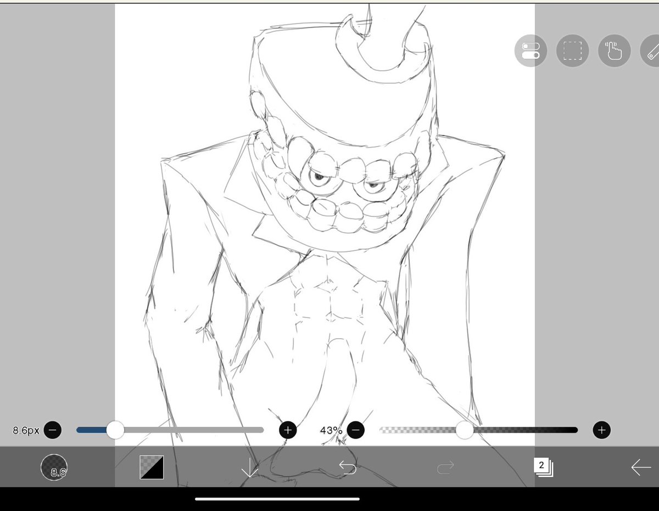659x511 pixels.
Task: Increase brush size with the plus button
Action: click(x=287, y=430)
